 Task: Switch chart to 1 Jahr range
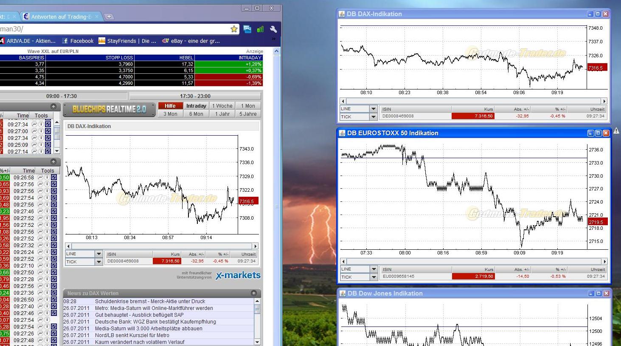[x=222, y=114]
